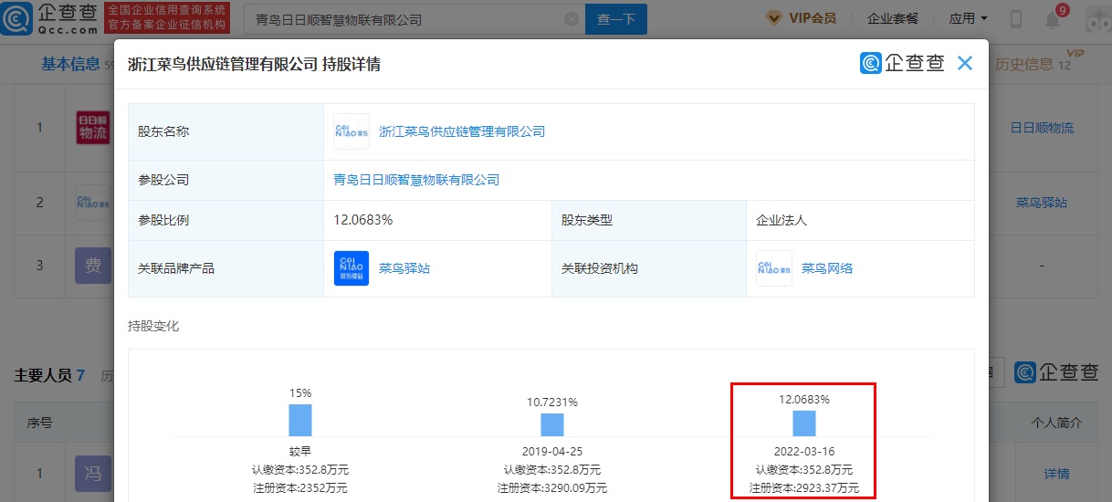Open the 企业套餐 menu item
This screenshot has height=502, width=1112.
pos(893,18)
